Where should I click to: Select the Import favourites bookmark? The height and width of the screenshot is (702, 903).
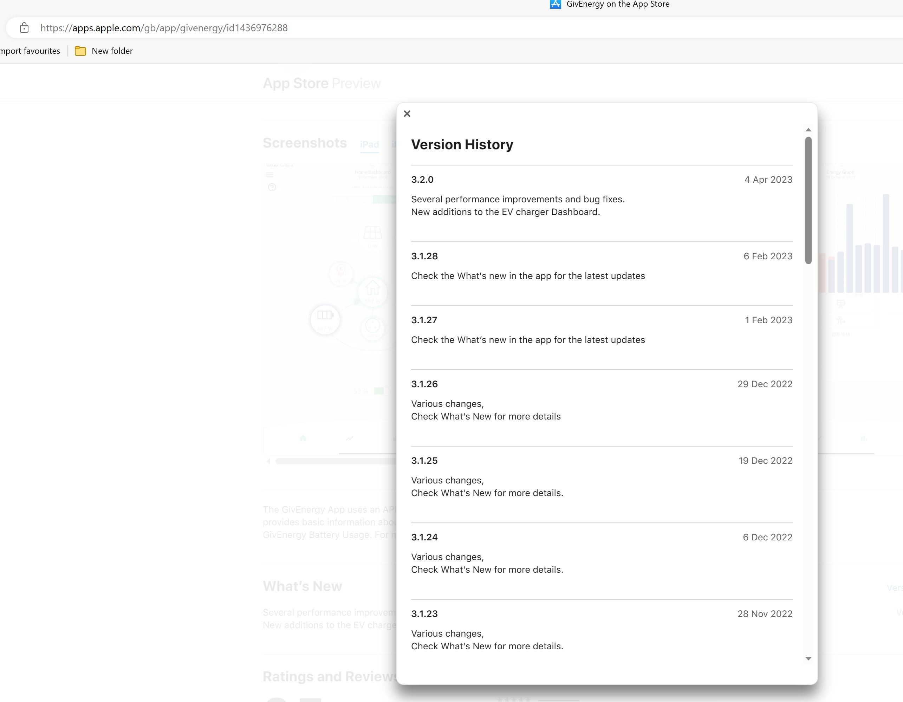[x=30, y=51]
